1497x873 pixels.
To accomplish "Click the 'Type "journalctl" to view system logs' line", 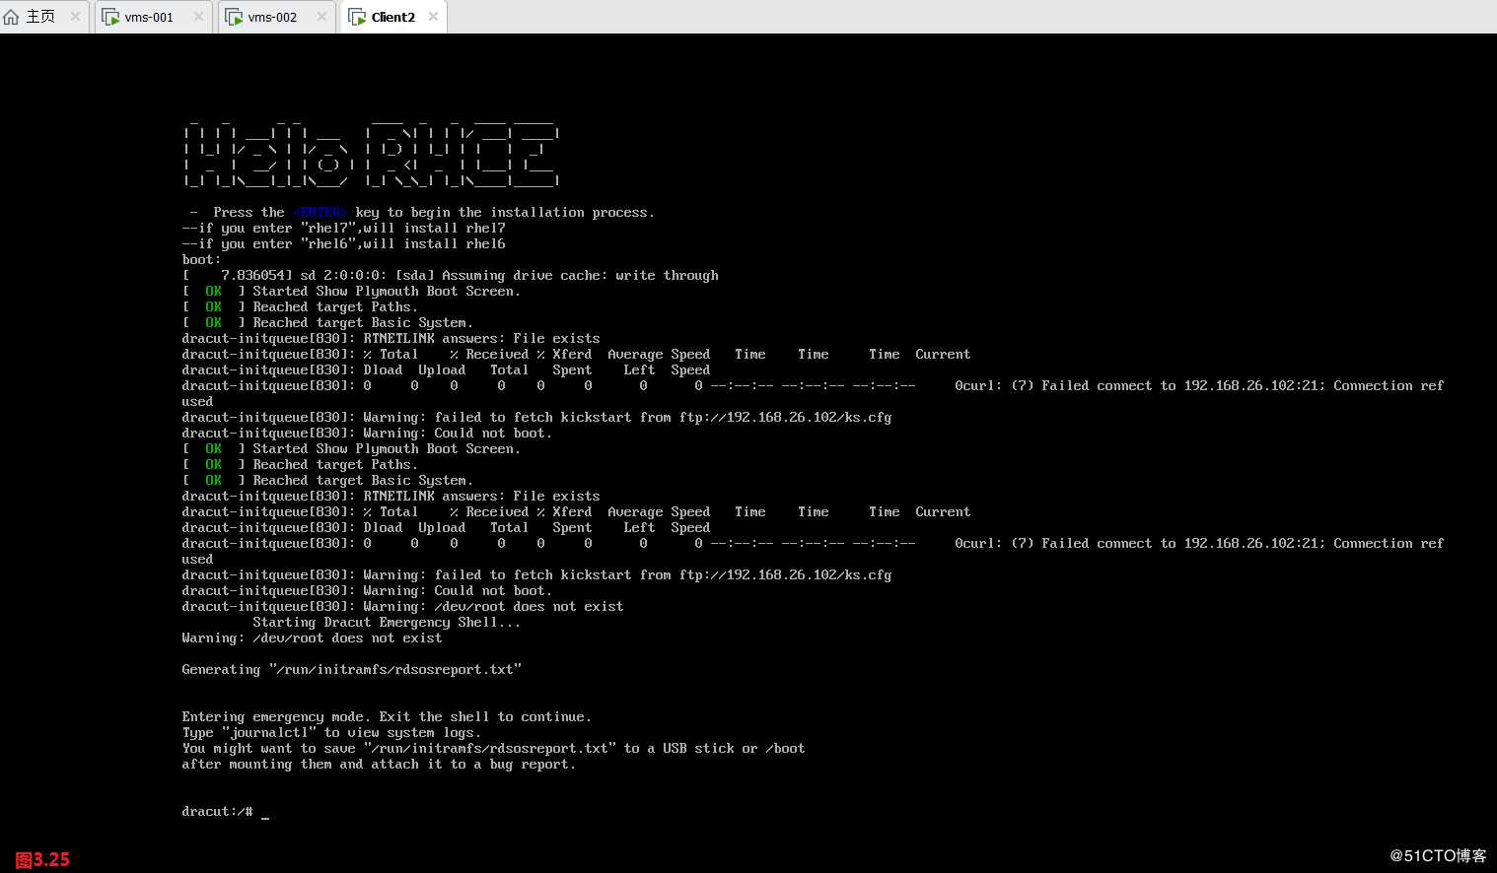I will 331,733.
